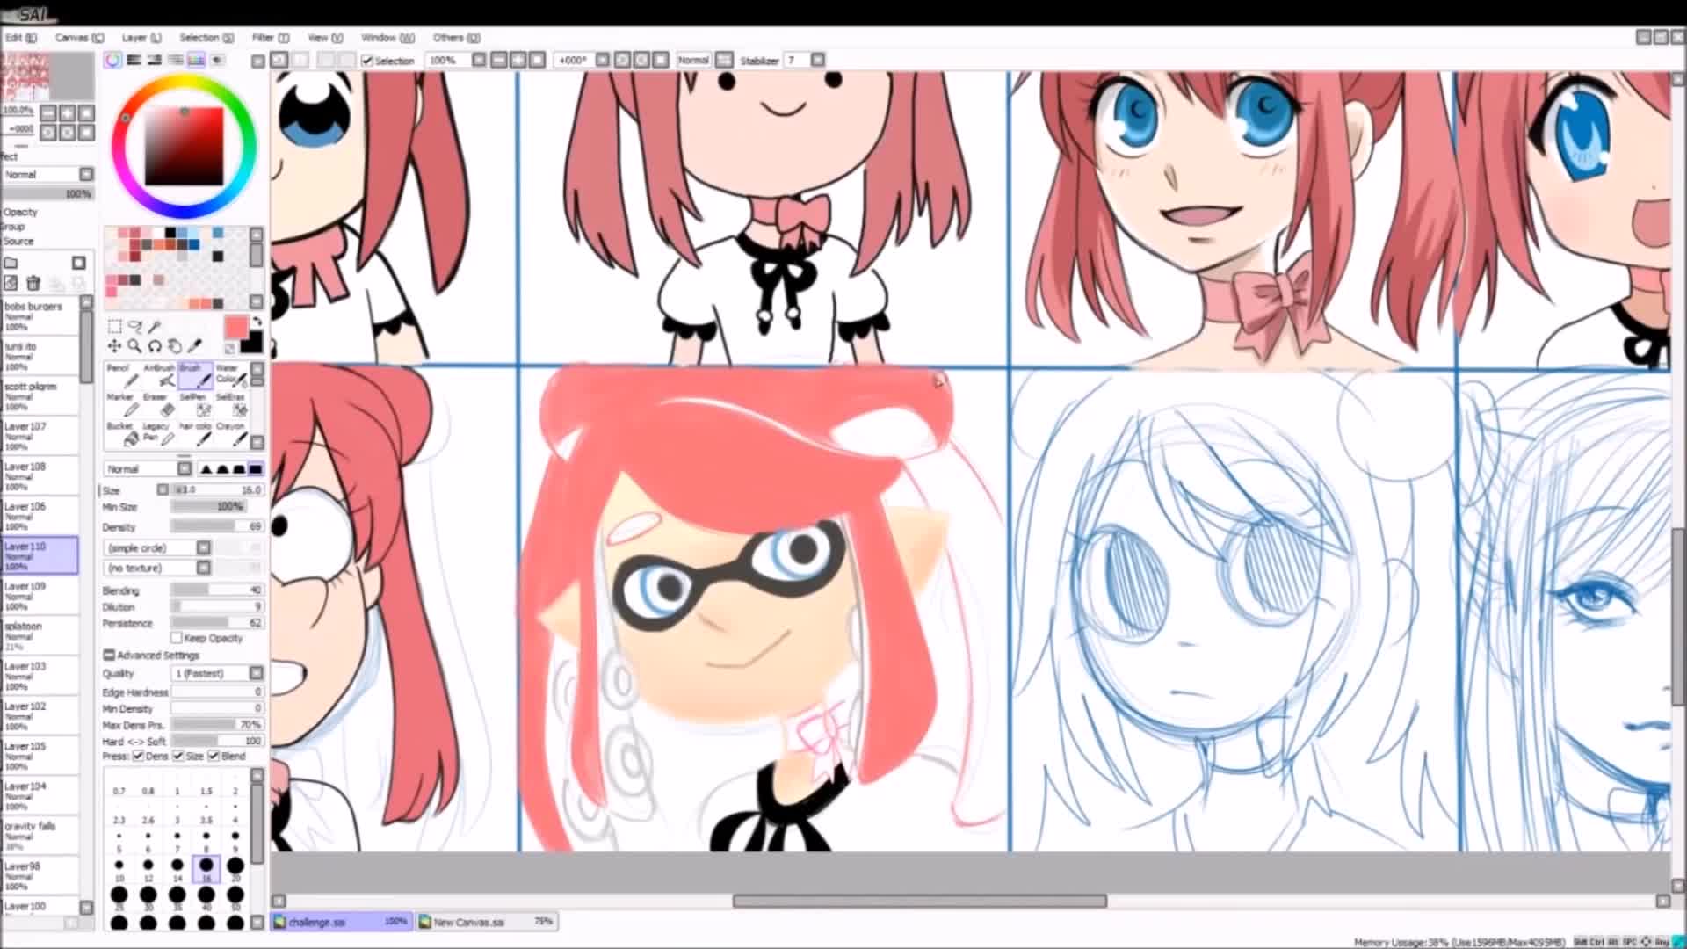Screen dimensions: 1687x949
Task: Pick the magic wand tool
Action: (155, 326)
